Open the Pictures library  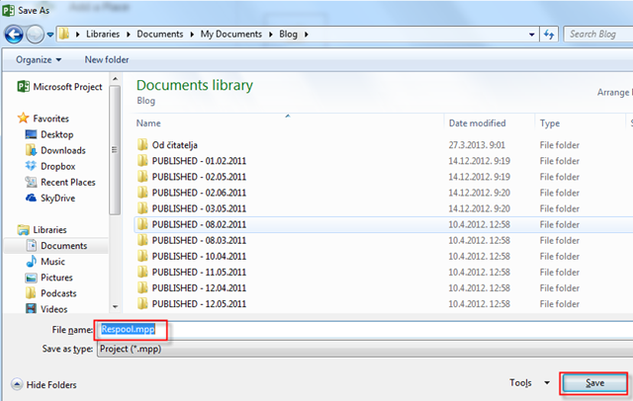pyautogui.click(x=56, y=278)
